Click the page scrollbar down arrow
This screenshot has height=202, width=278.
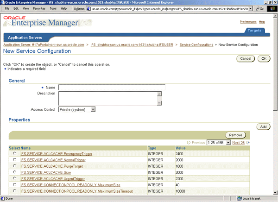coord(275,193)
